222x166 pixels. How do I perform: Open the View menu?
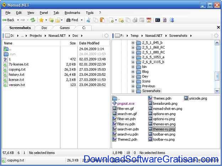[31, 13]
